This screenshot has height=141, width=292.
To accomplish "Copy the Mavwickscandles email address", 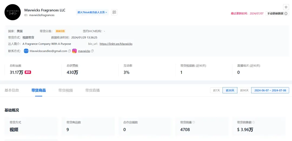I will tap(69, 51).
